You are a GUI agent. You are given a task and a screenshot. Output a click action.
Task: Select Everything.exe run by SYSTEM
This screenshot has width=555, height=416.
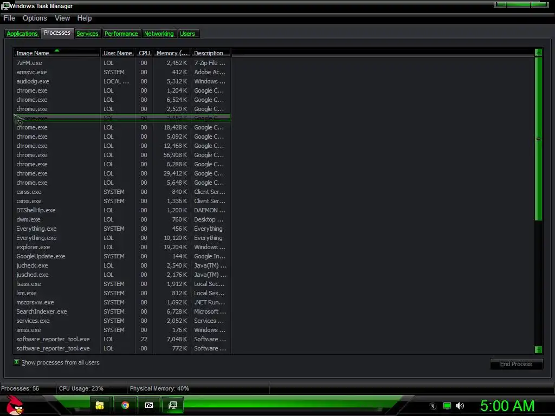pos(122,229)
